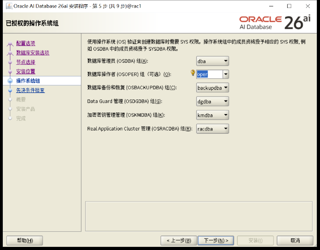Screen dimensions: 320x250
Task: Go to the 配置选项 step
Action: [26, 43]
